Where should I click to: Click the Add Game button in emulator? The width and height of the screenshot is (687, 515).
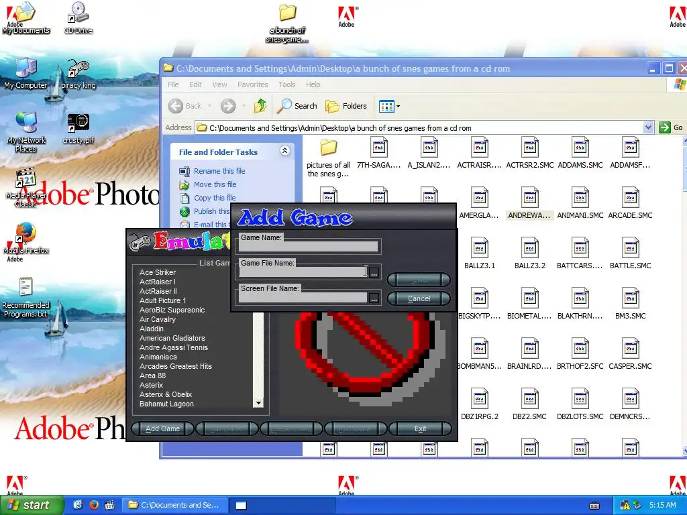click(162, 428)
